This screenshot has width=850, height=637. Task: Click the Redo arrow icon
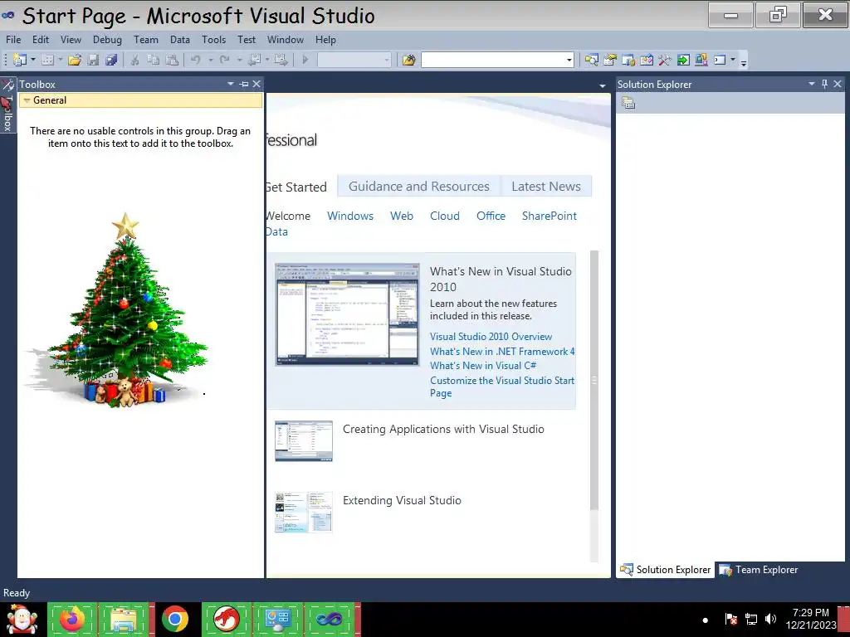224,60
